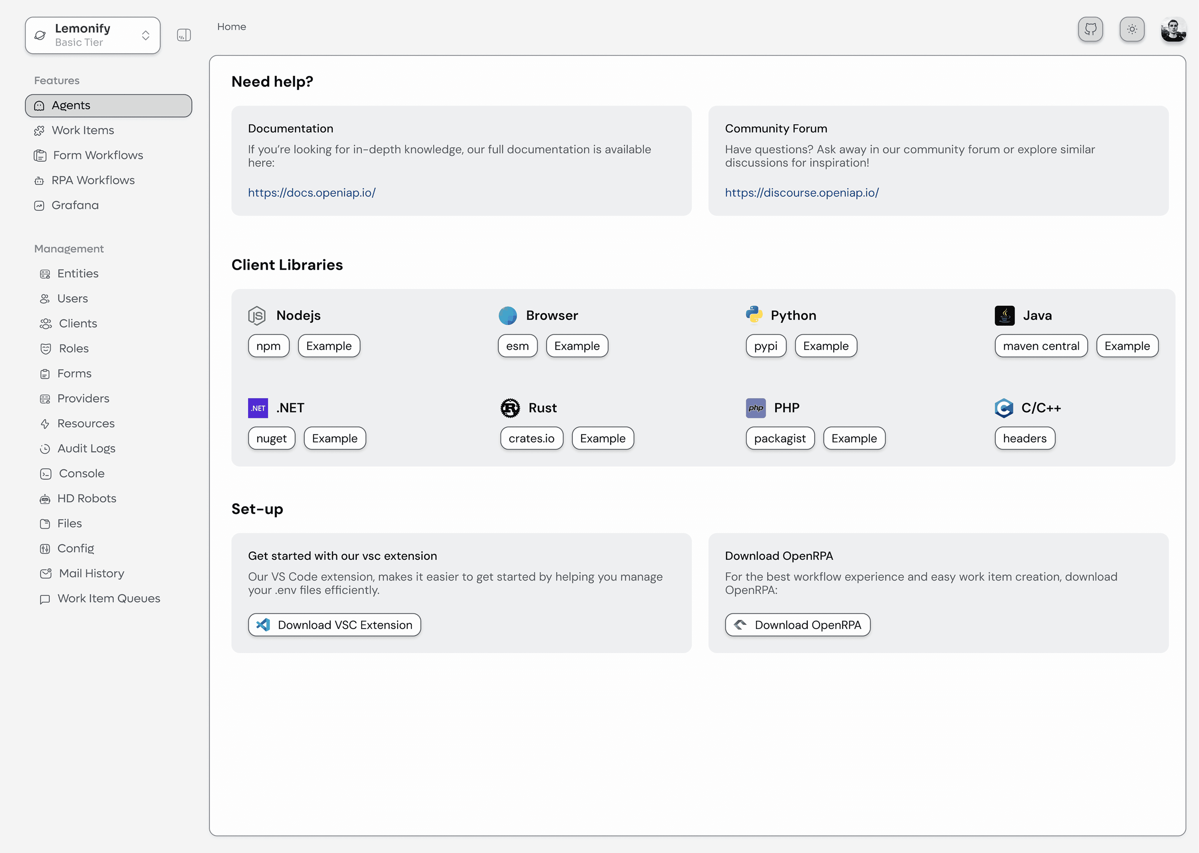
Task: Open the GitHub repository icon
Action: (x=1090, y=29)
